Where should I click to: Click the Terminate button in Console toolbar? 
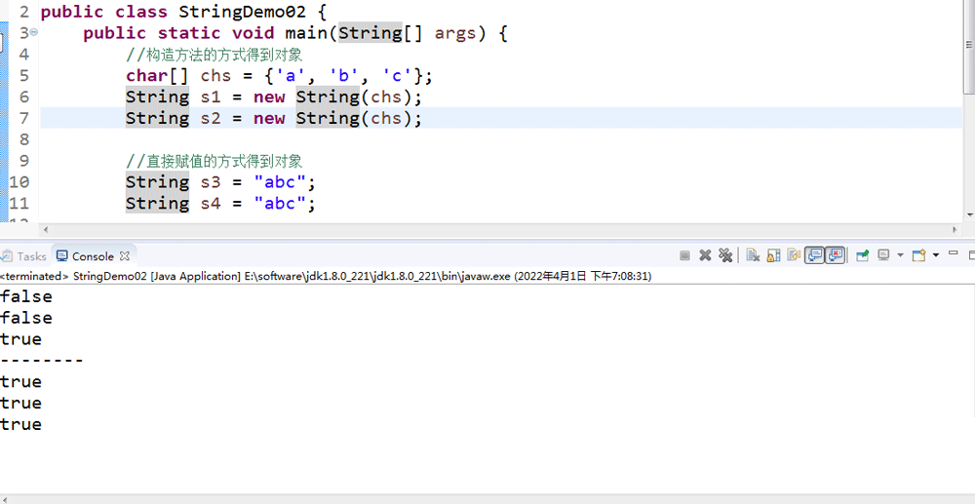pos(684,255)
